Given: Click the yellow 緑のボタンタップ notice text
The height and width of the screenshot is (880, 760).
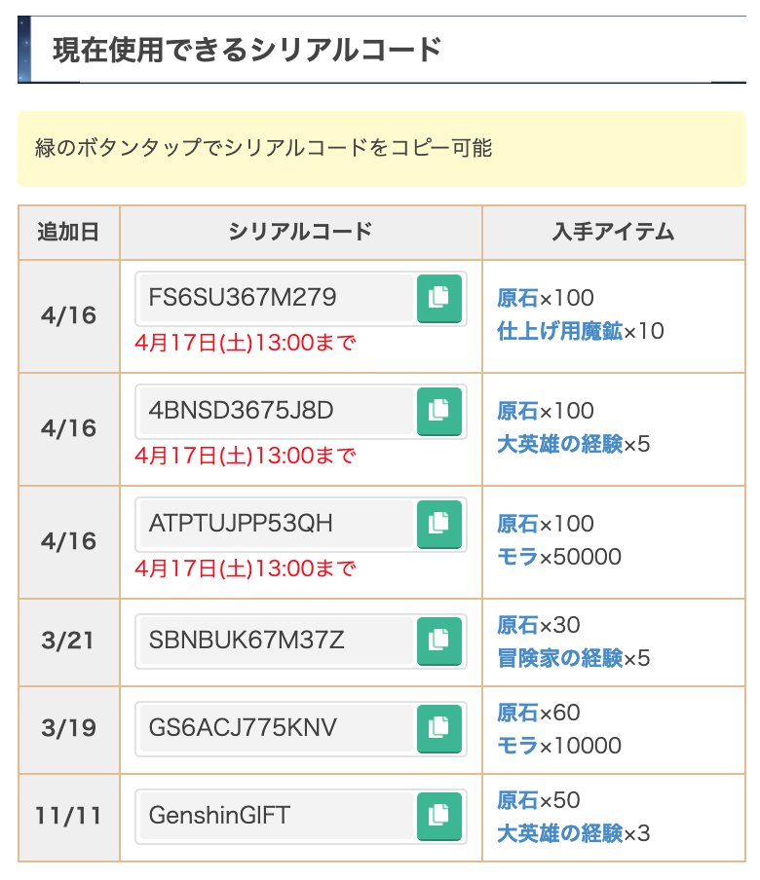Looking at the screenshot, I should coord(263,148).
